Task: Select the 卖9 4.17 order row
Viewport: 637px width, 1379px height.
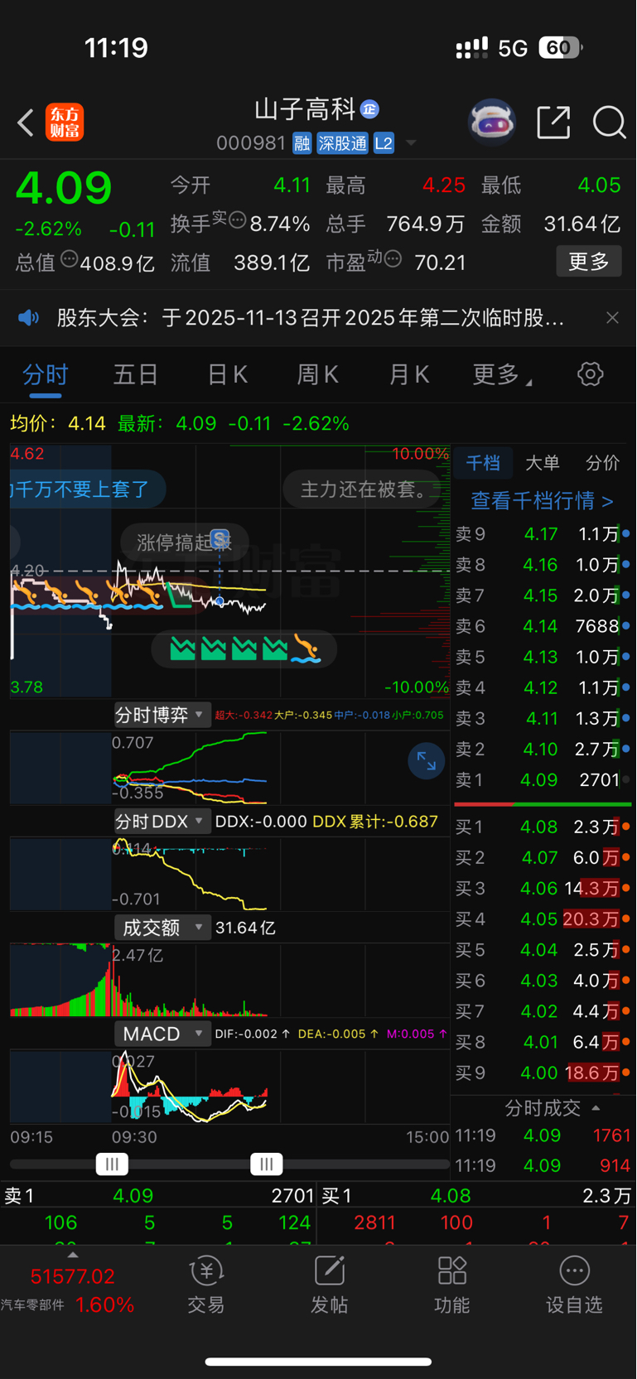Action: (543, 534)
